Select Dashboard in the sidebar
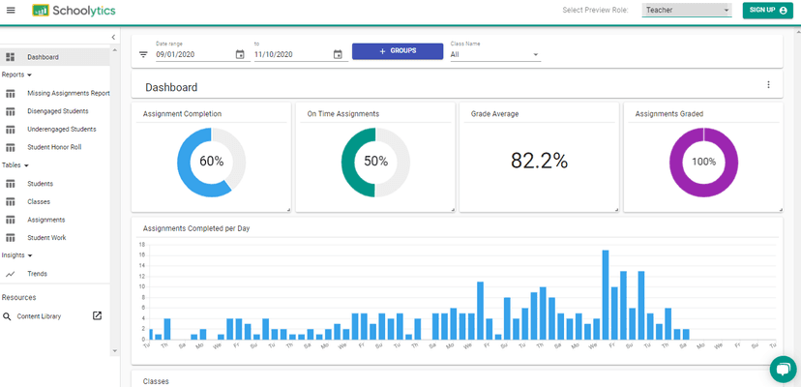This screenshot has width=801, height=387. coord(55,57)
